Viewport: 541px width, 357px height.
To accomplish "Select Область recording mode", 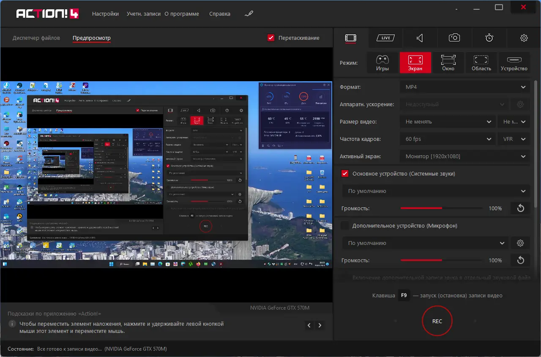I will click(481, 63).
